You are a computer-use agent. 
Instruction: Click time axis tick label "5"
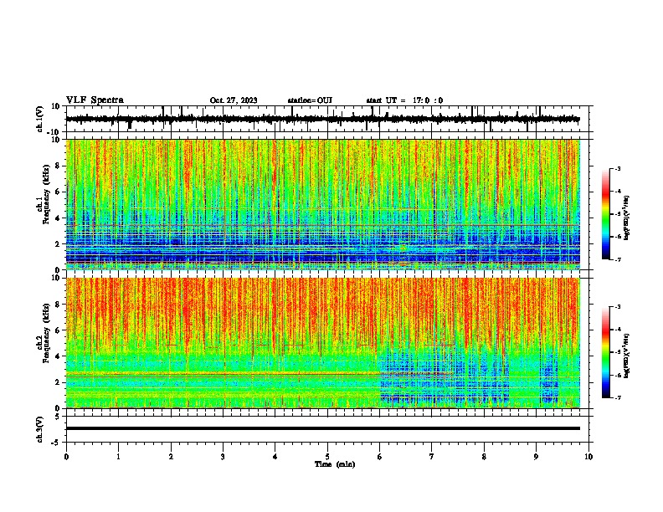pyautogui.click(x=327, y=457)
